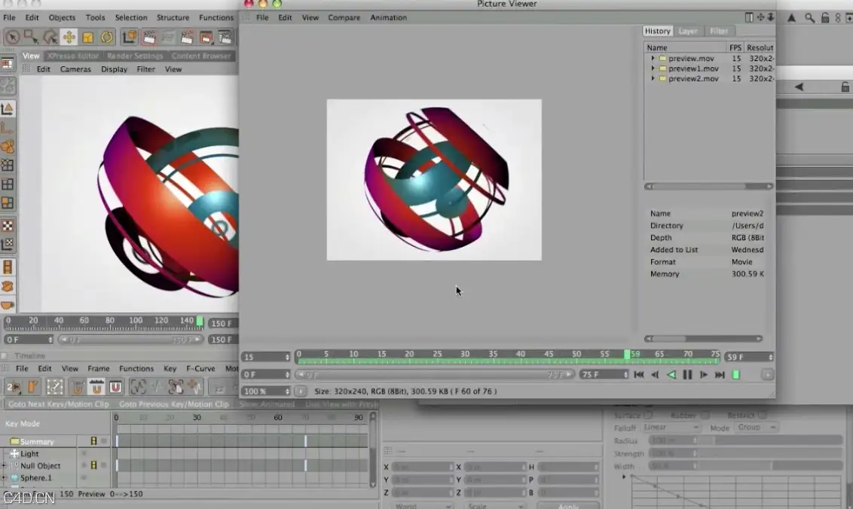Click the red magnet icon in Timeline
853x509 pixels.
(115, 387)
